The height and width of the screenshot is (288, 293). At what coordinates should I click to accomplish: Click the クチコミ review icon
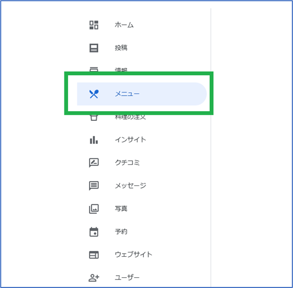coord(94,163)
